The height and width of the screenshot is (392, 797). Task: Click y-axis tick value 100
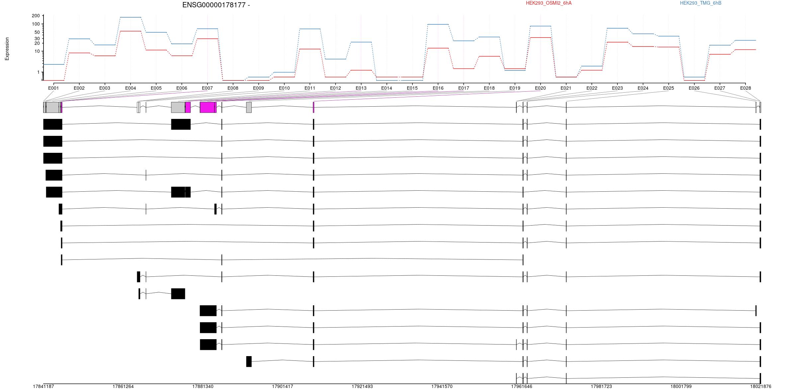click(36, 24)
